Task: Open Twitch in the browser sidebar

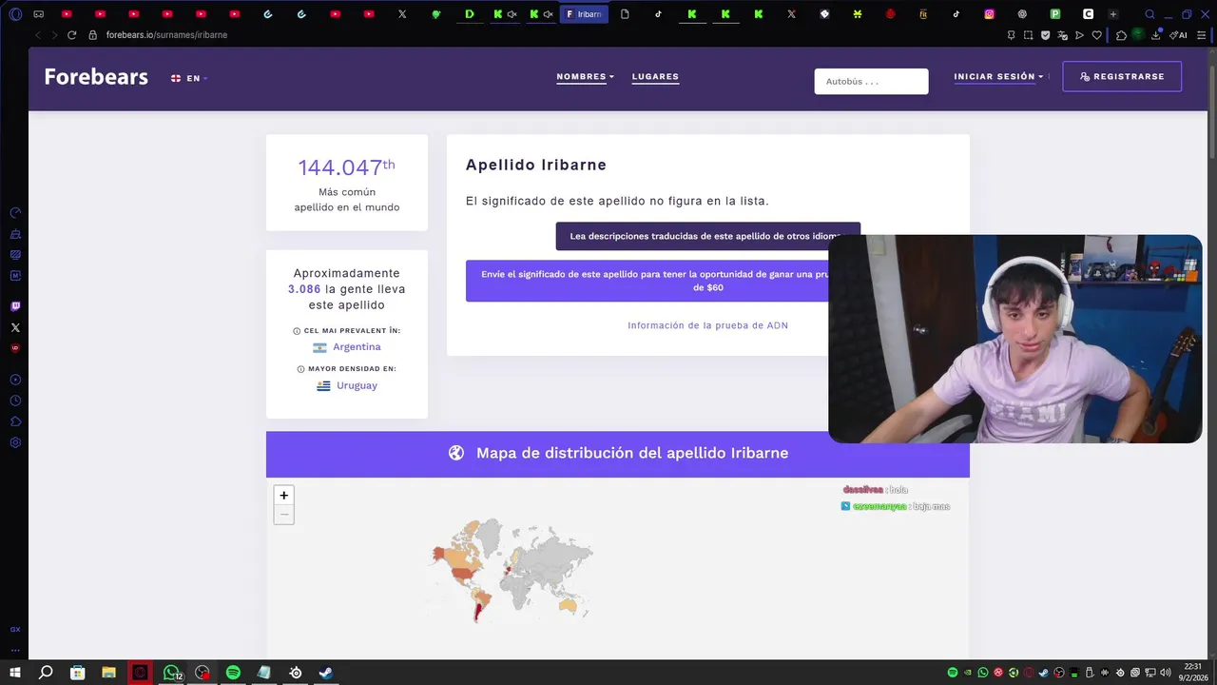Action: (x=15, y=306)
